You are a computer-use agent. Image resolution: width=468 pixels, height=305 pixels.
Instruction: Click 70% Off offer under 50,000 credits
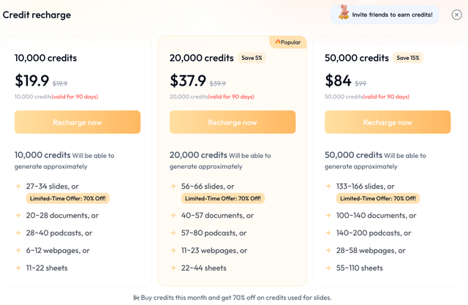click(377, 198)
